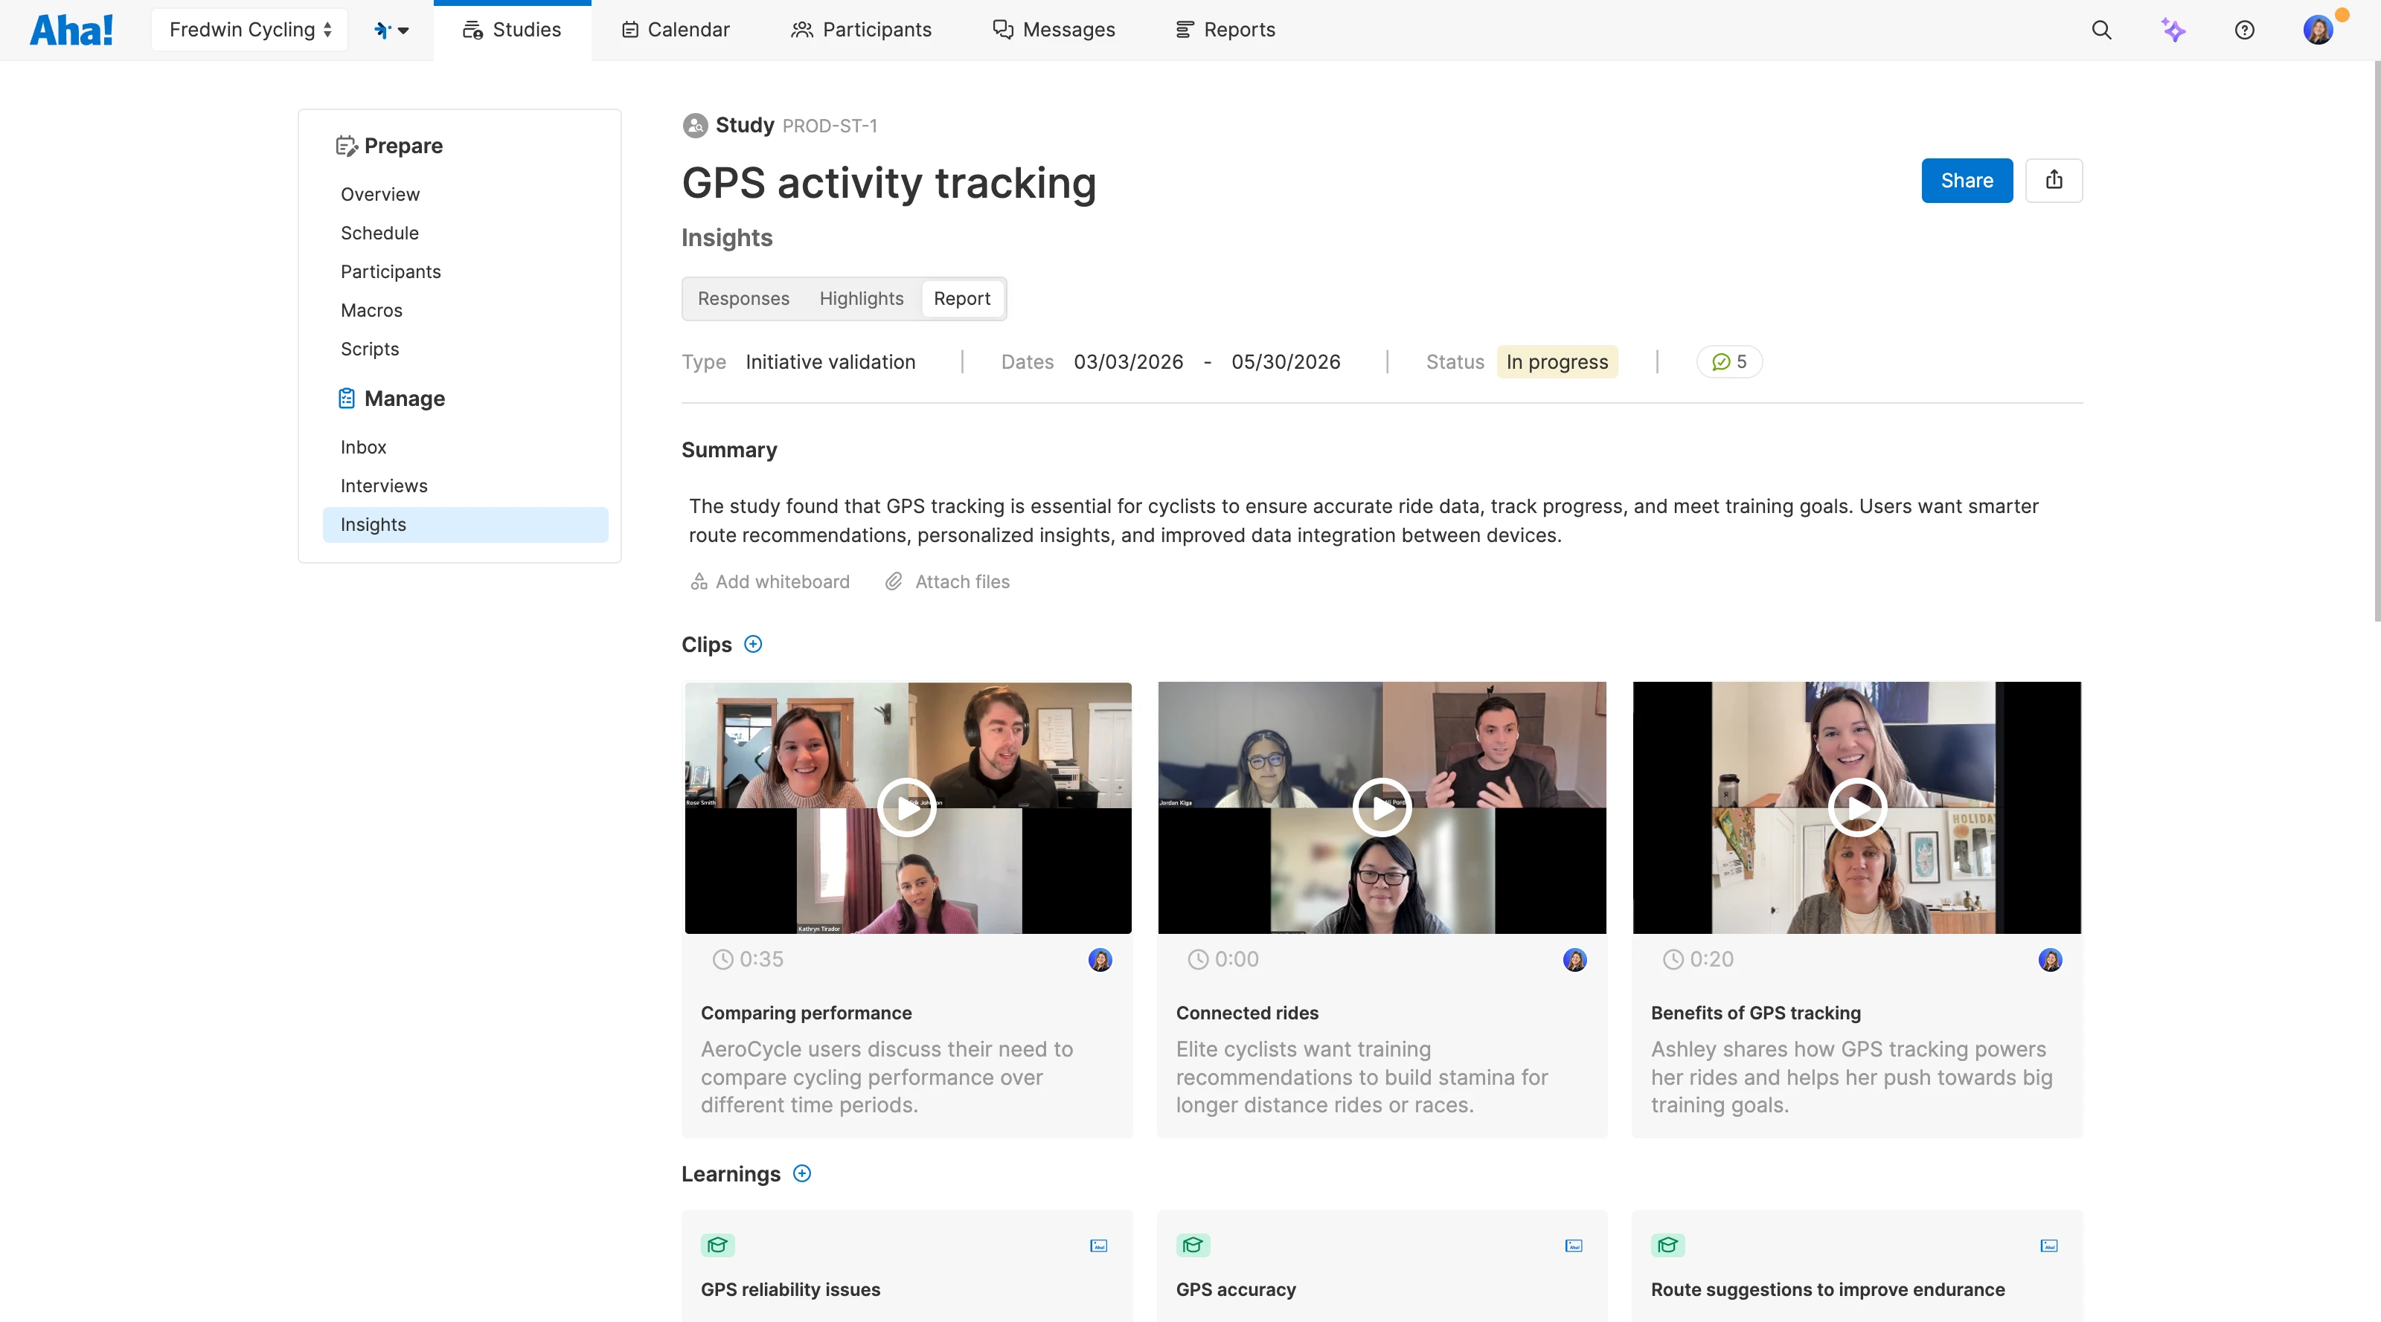Screen dimensions: 2381x1322
Task: Add a new learning with plus icon
Action: [x=802, y=1173]
